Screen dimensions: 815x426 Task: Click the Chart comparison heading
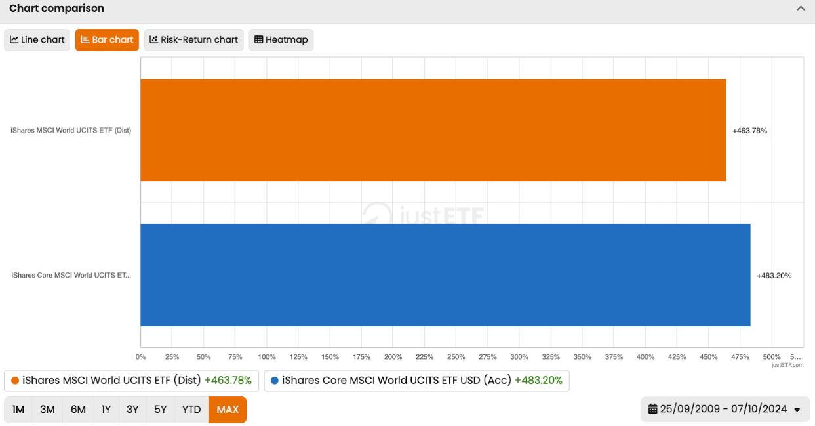click(x=56, y=9)
